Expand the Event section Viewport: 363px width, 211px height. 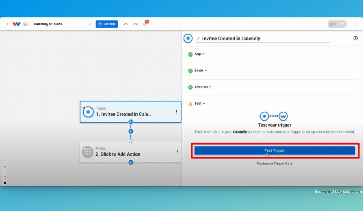(x=201, y=70)
